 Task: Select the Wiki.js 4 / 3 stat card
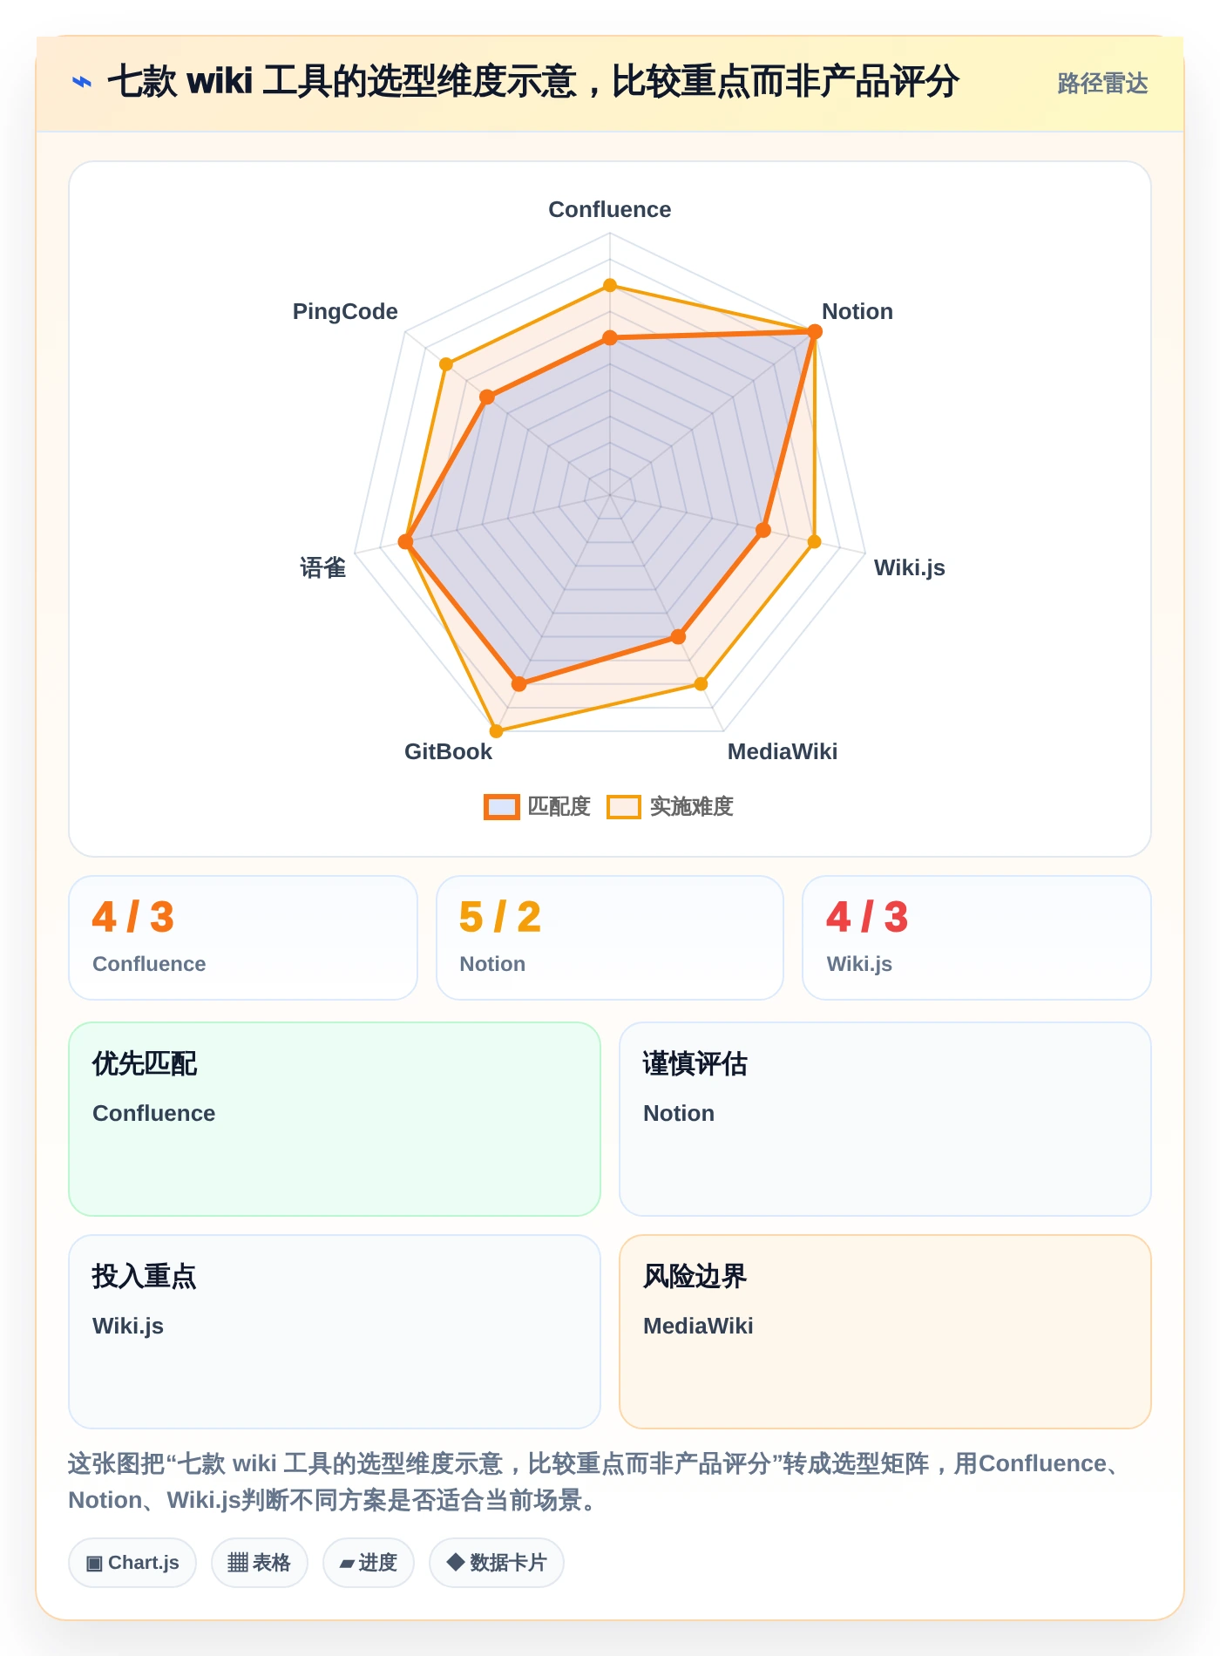pos(977,938)
